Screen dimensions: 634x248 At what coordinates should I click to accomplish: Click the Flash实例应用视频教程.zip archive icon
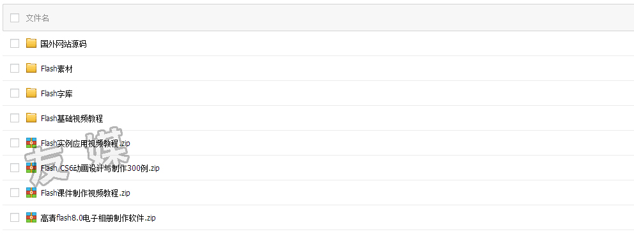coord(31,143)
